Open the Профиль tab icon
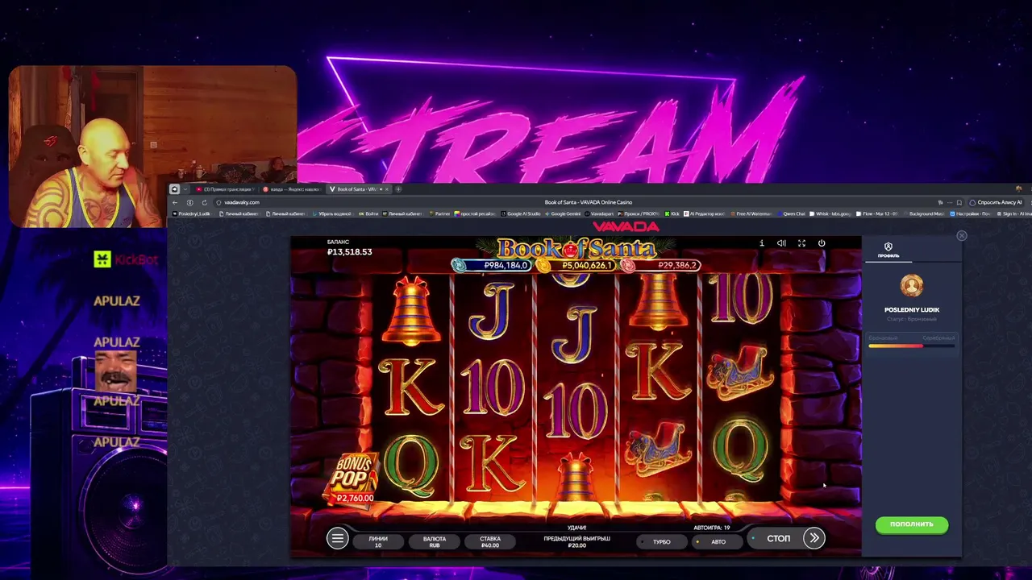Viewport: 1032px width, 580px height. pos(888,250)
